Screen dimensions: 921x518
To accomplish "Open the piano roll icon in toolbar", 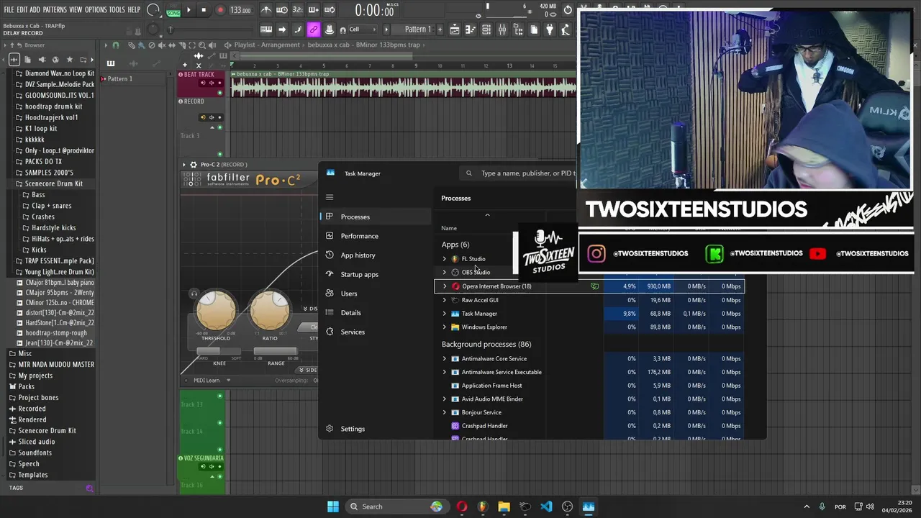I will click(471, 29).
